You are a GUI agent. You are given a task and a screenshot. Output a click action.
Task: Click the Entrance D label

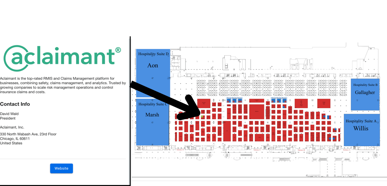180,150
